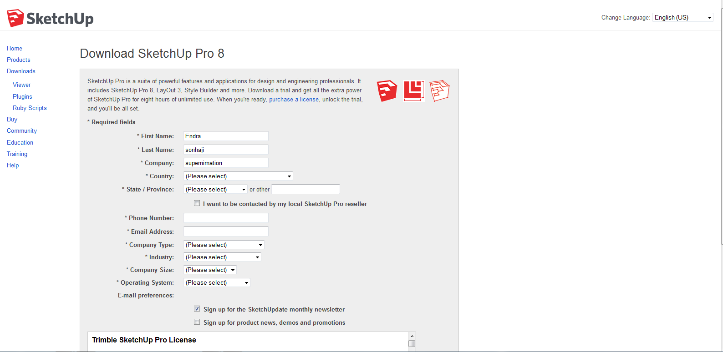Open the Training link
The width and height of the screenshot is (723, 352).
tap(17, 154)
